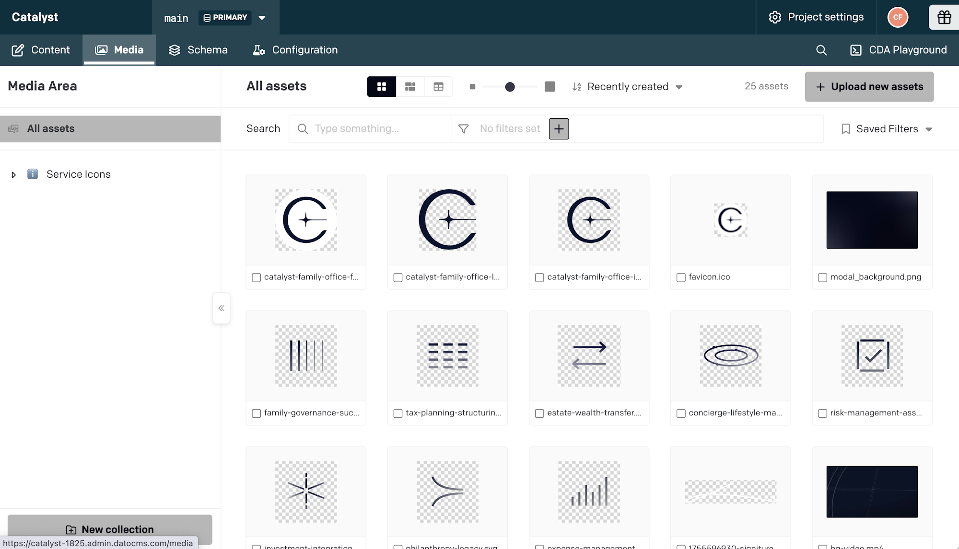Open the gift icon in the top-right corner

pos(944,17)
